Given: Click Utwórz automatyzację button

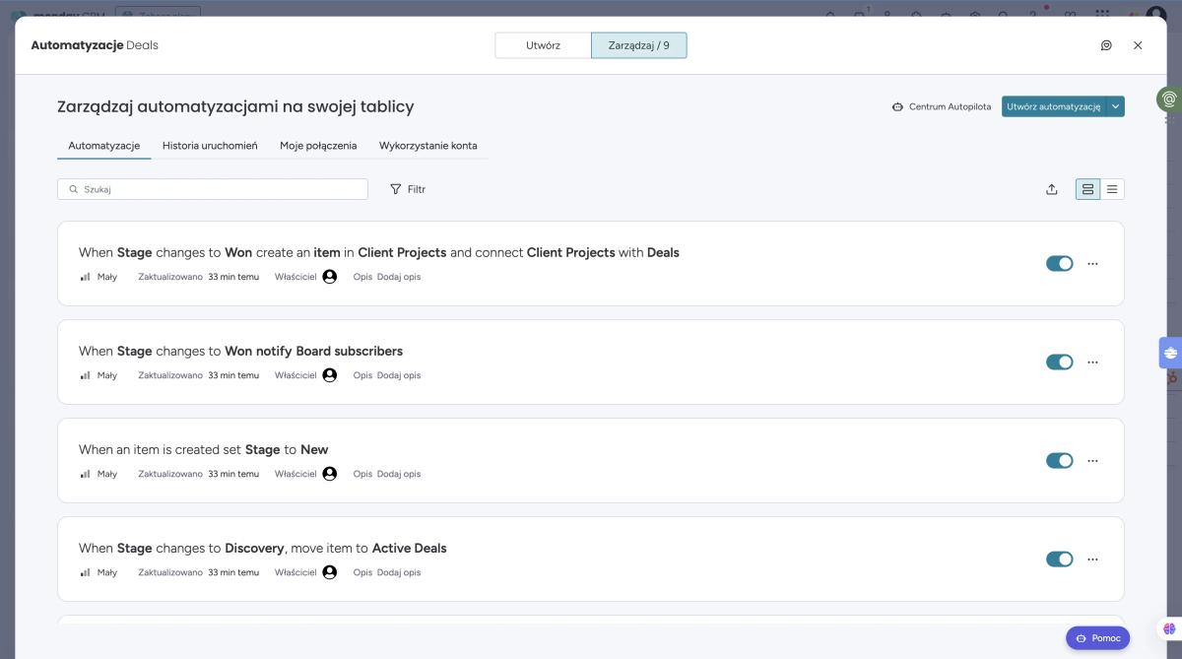Looking at the screenshot, I should 1053,106.
